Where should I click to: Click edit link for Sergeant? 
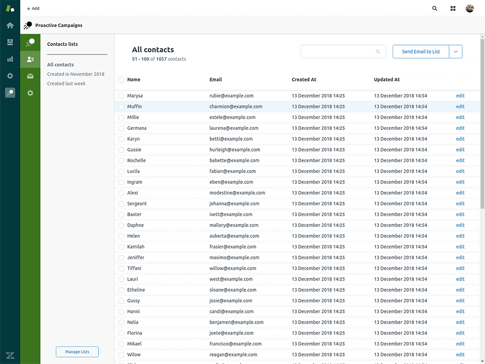[x=460, y=203]
